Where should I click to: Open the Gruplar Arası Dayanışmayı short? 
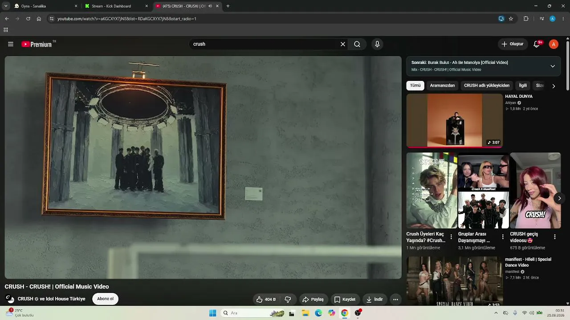point(483,191)
